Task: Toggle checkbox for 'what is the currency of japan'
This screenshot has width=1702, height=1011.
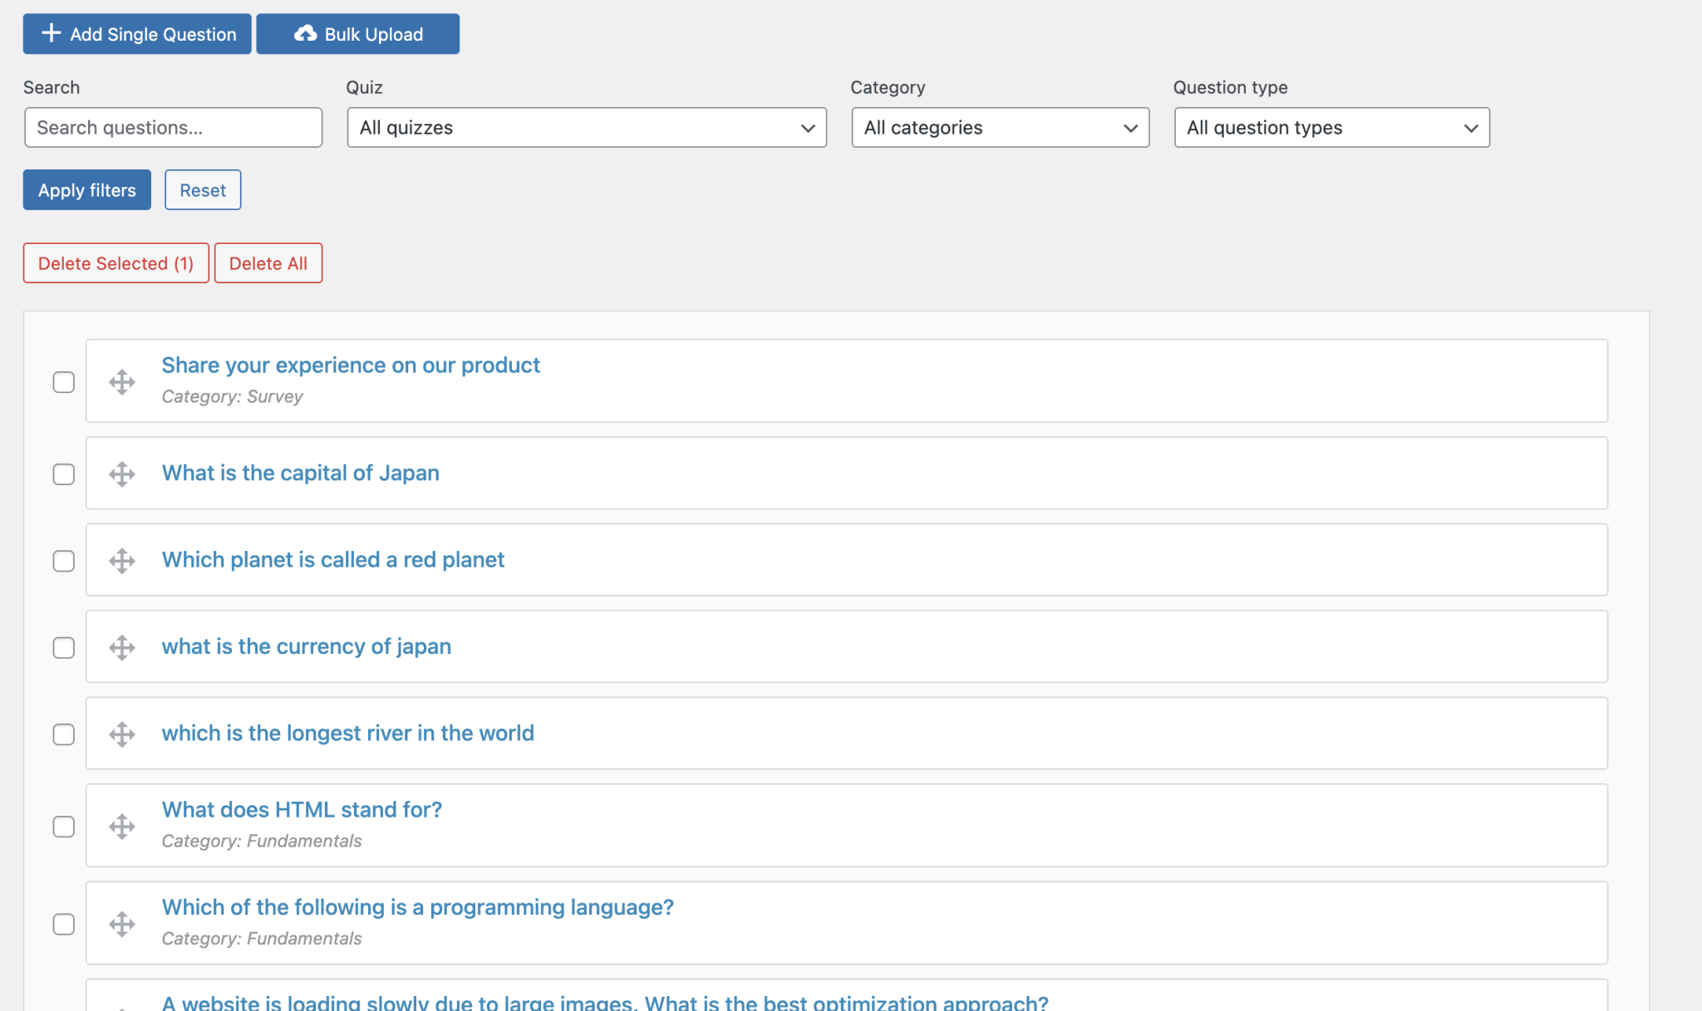Action: (64, 648)
